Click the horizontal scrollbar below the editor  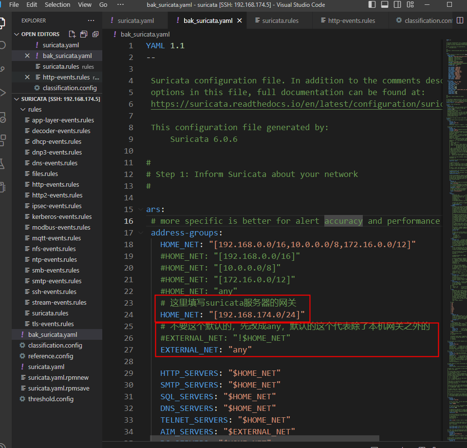point(264,438)
